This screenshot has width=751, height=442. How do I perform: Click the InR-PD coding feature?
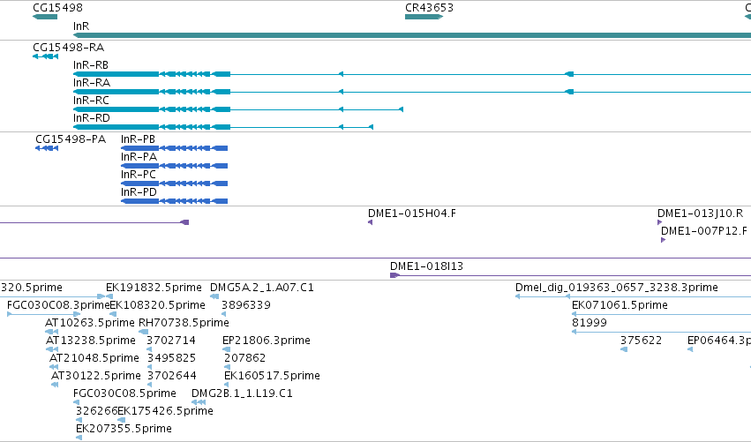point(175,201)
